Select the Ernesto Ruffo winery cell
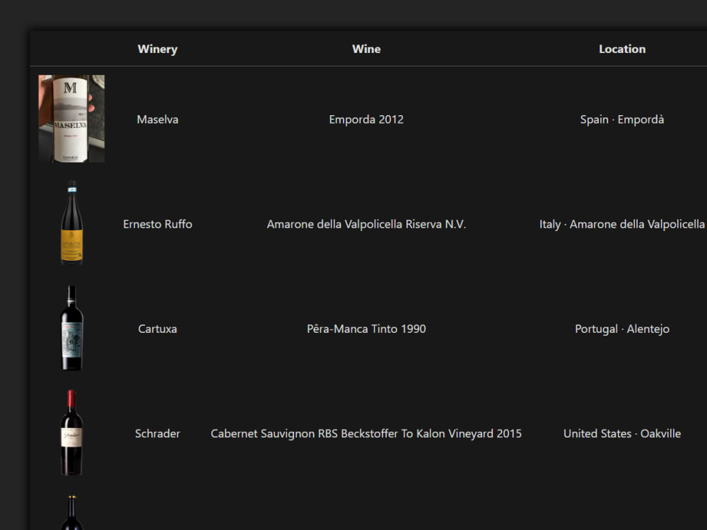 [x=158, y=224]
